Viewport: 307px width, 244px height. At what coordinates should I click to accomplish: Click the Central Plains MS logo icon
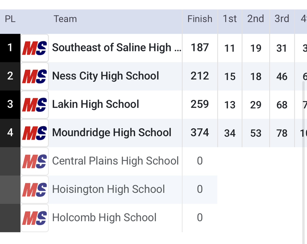point(34,161)
